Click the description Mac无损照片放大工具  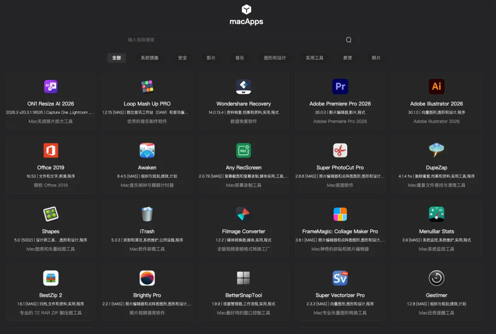click(x=51, y=122)
